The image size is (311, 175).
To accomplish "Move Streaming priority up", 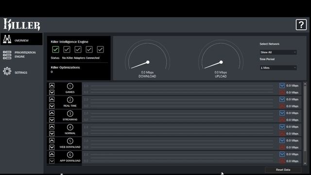I will [52, 113].
